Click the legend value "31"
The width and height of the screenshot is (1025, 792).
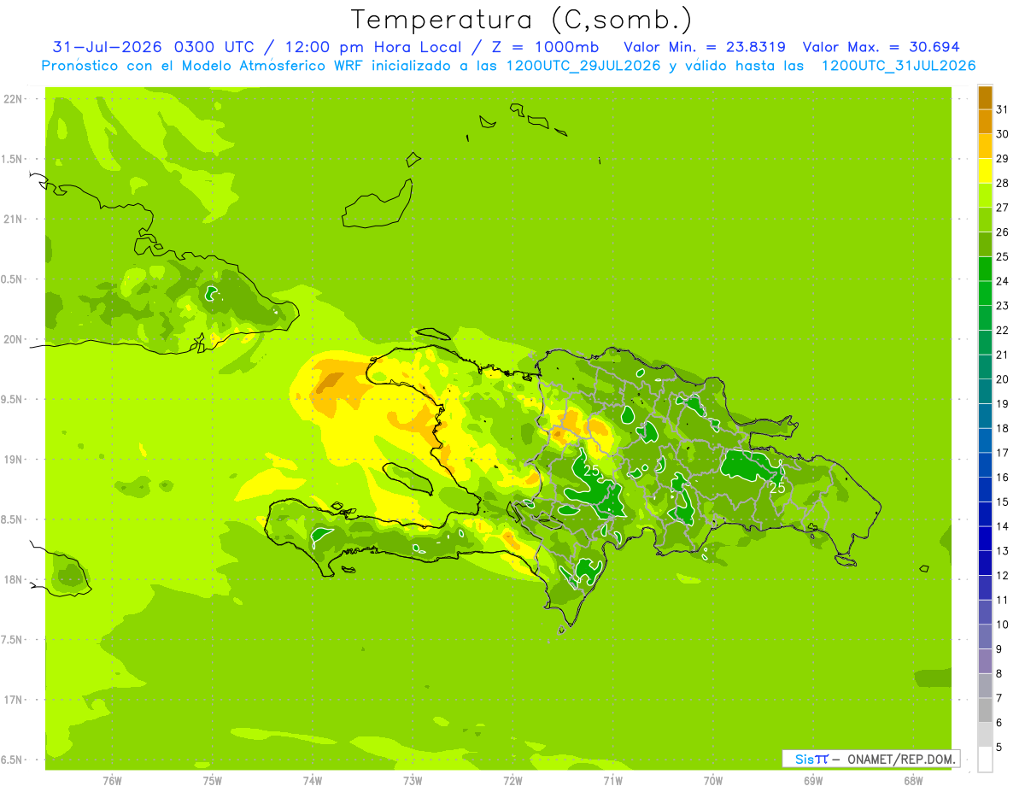pos(1002,109)
